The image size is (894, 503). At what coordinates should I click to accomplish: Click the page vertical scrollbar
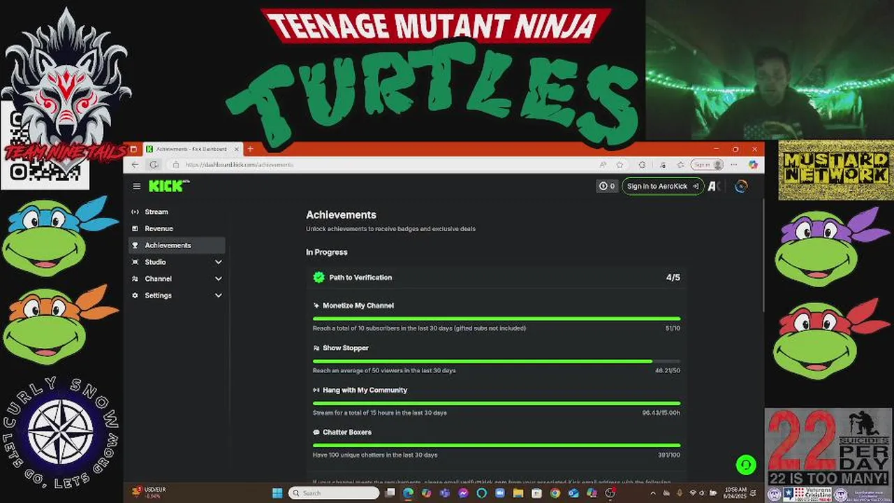tap(763, 255)
